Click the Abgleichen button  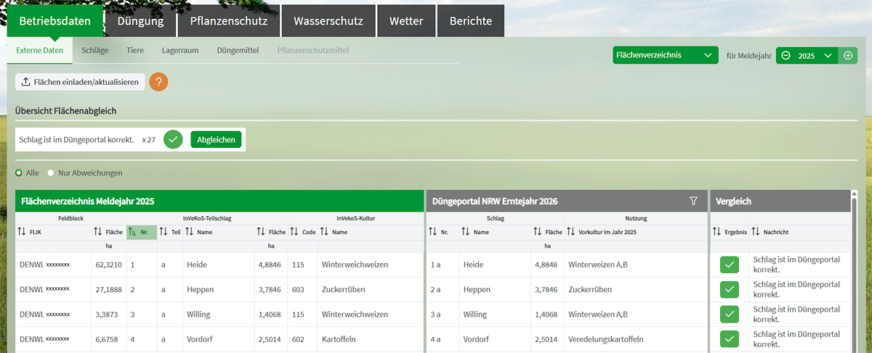pyautogui.click(x=216, y=139)
